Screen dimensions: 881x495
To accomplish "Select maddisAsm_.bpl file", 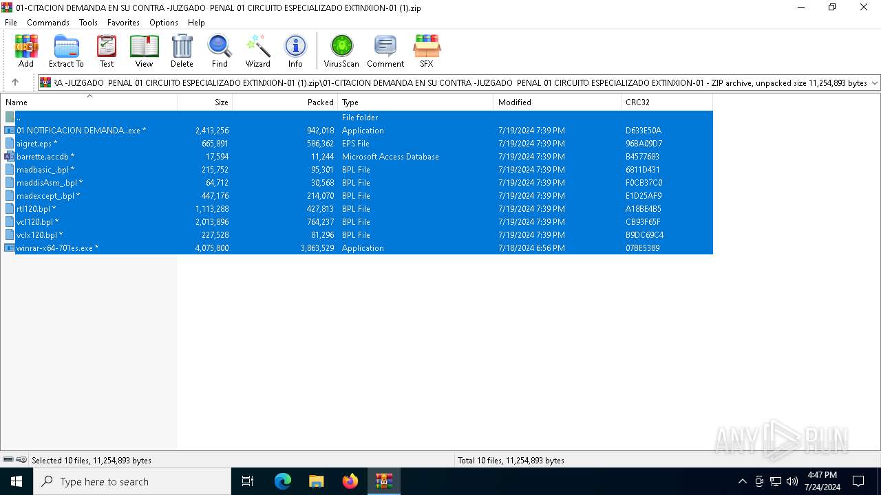I will (x=357, y=183).
